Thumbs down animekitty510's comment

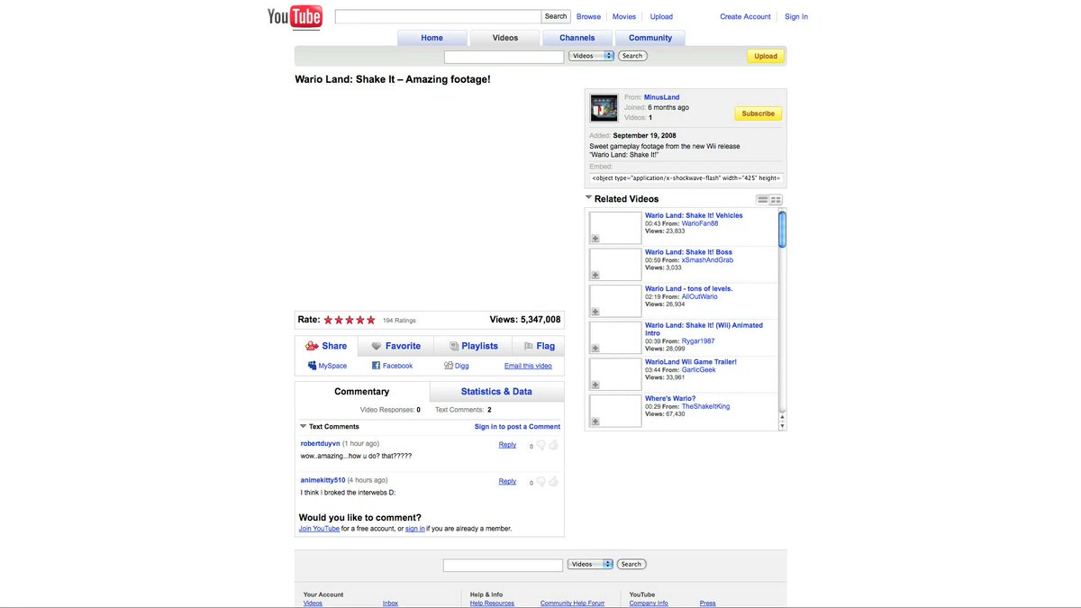pos(541,482)
